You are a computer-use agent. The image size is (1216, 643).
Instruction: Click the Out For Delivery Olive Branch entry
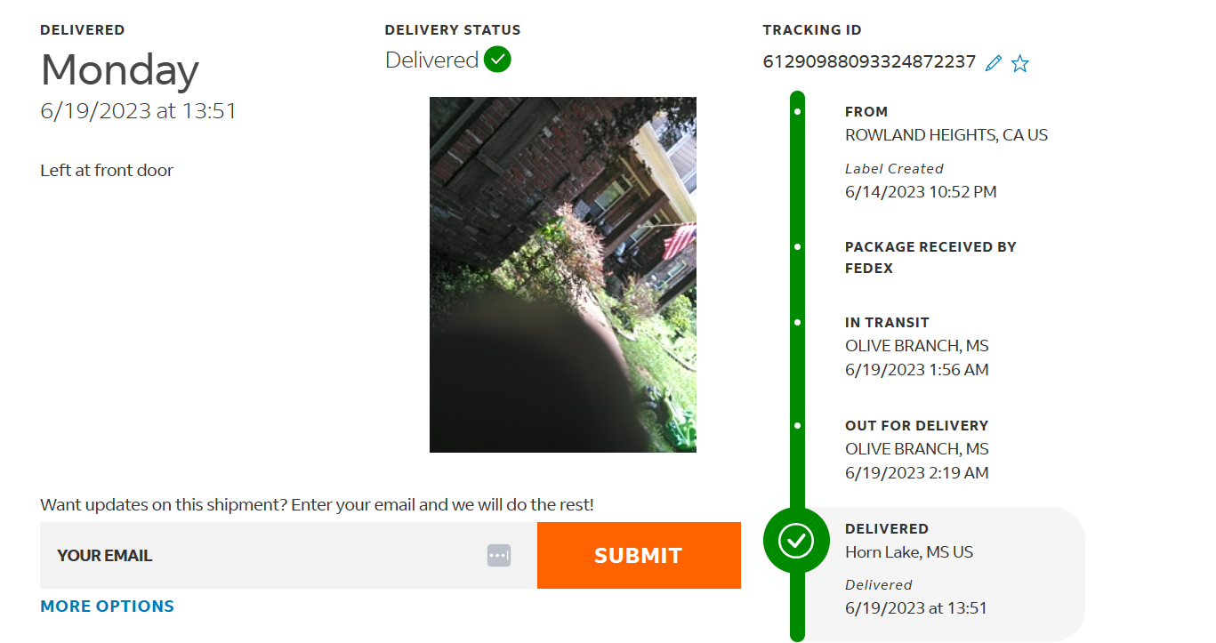pyautogui.click(x=917, y=449)
